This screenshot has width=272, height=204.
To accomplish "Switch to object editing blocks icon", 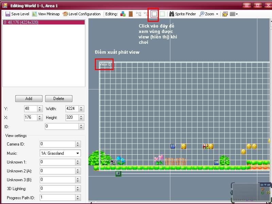I will [x=123, y=14].
